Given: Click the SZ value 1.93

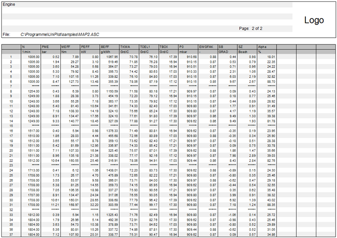Looking at the screenshot, I should [252, 121].
